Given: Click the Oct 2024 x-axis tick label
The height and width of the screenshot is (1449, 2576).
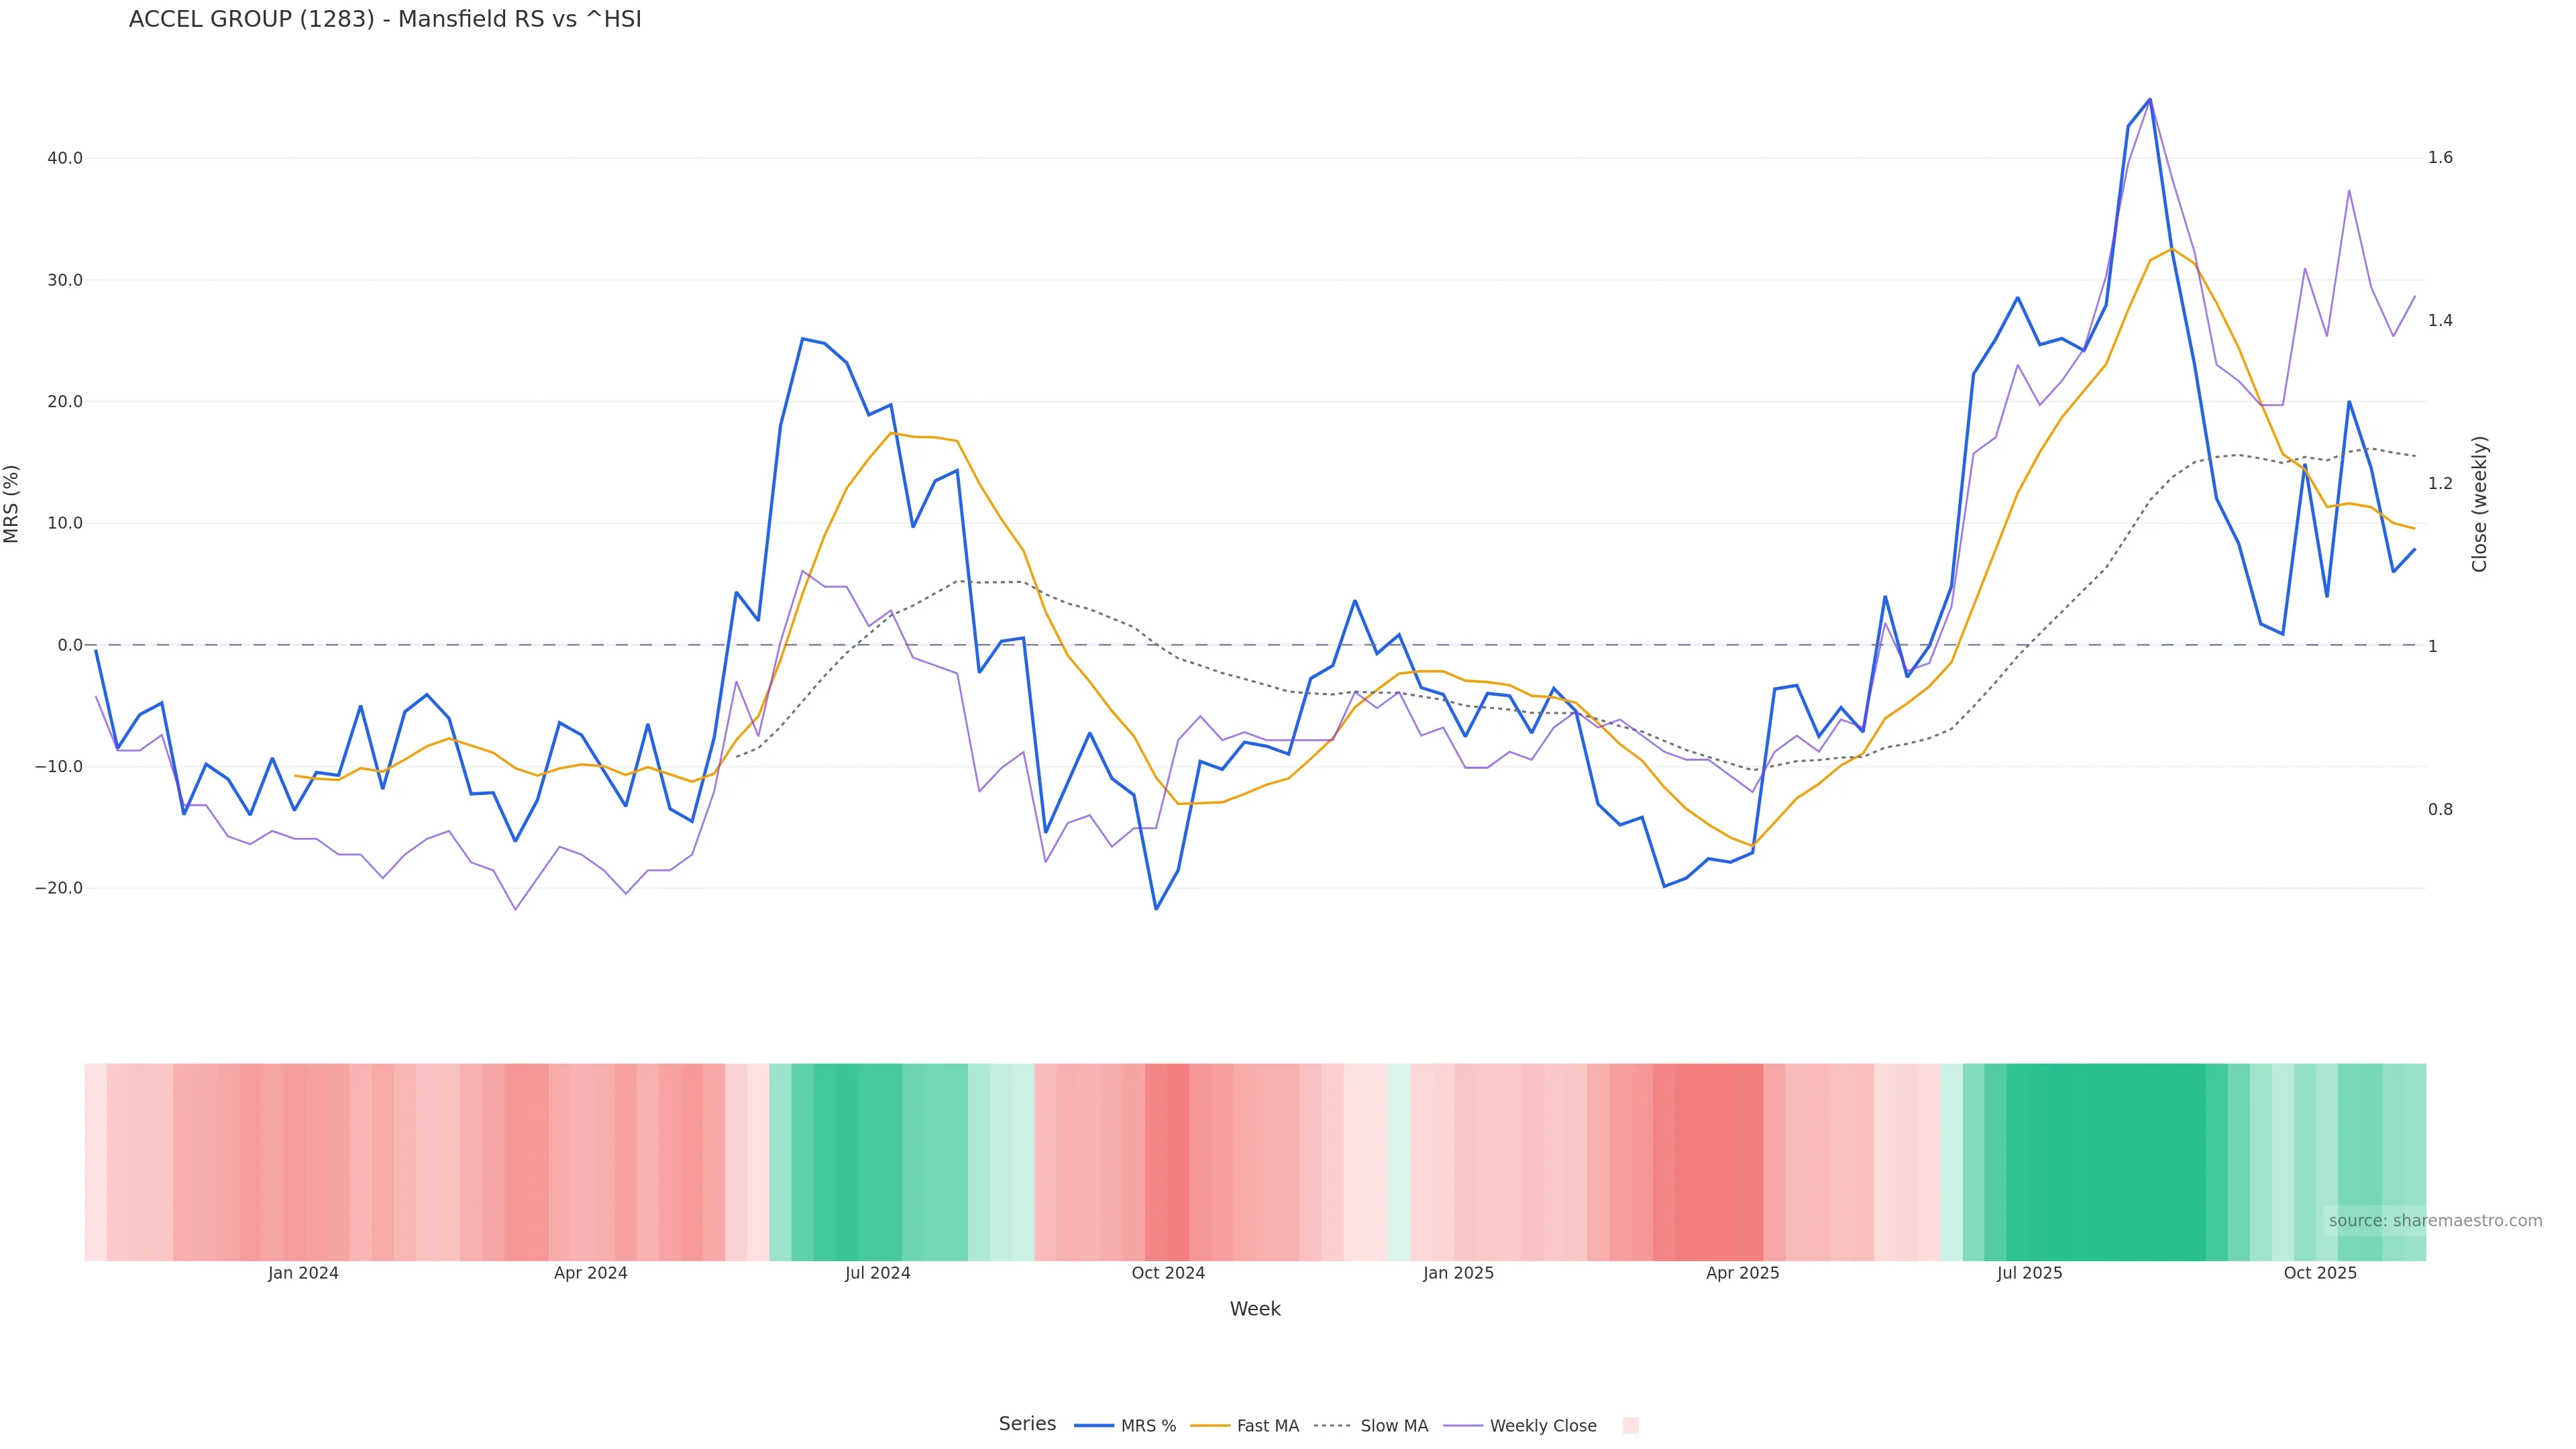Looking at the screenshot, I should [1168, 1273].
